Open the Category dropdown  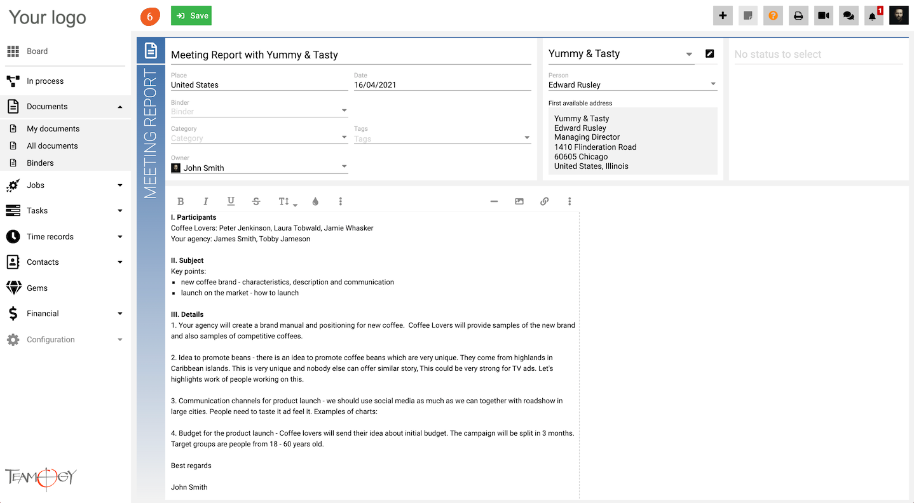coord(259,138)
